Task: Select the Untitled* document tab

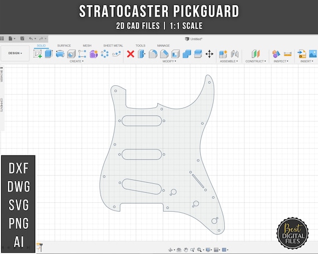Action: click(x=194, y=39)
